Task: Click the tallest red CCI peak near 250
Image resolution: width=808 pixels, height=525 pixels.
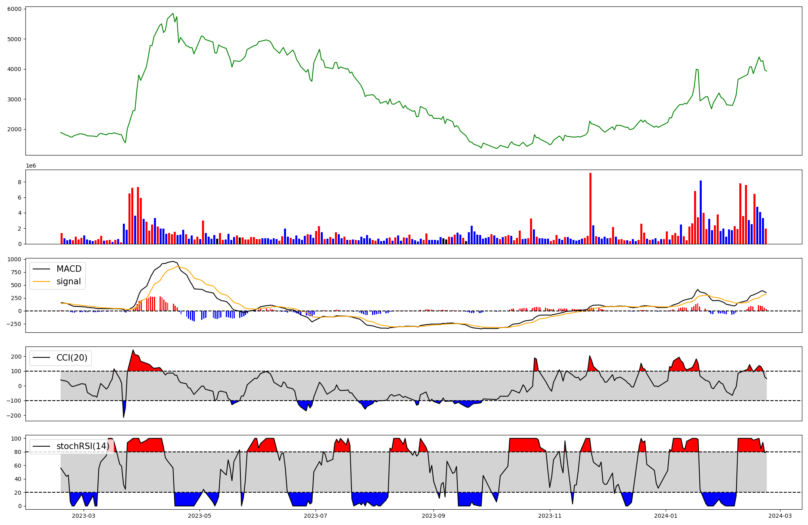Action: pyautogui.click(x=133, y=350)
